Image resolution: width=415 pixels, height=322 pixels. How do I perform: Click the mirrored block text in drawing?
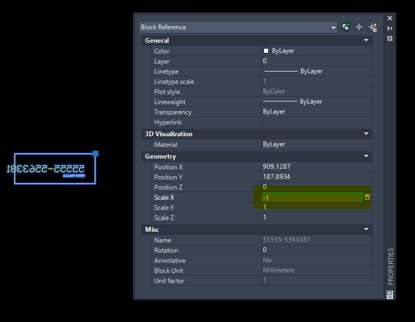click(46, 168)
